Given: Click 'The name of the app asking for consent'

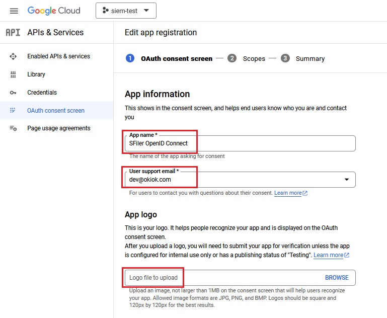Looking at the screenshot, I should click(x=177, y=156).
